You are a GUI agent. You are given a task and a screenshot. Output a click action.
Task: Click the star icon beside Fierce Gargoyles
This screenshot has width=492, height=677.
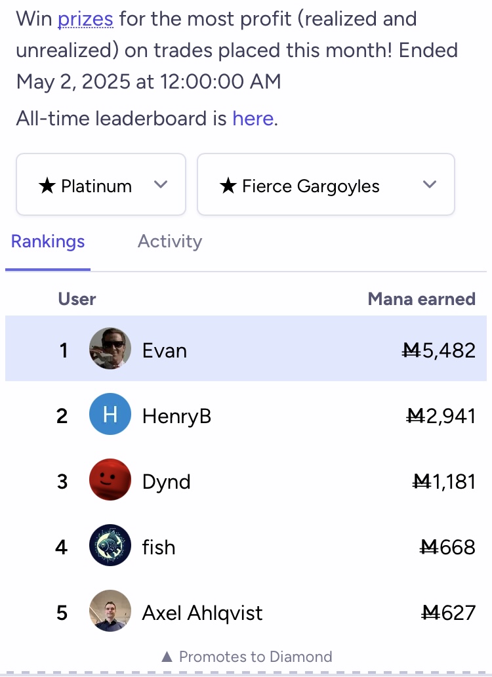point(228,186)
